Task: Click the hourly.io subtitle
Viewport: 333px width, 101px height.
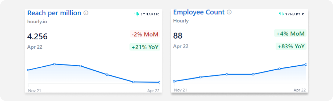Action: point(37,22)
